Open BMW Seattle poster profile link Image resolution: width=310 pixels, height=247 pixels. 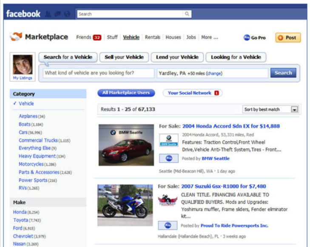pos(216,159)
